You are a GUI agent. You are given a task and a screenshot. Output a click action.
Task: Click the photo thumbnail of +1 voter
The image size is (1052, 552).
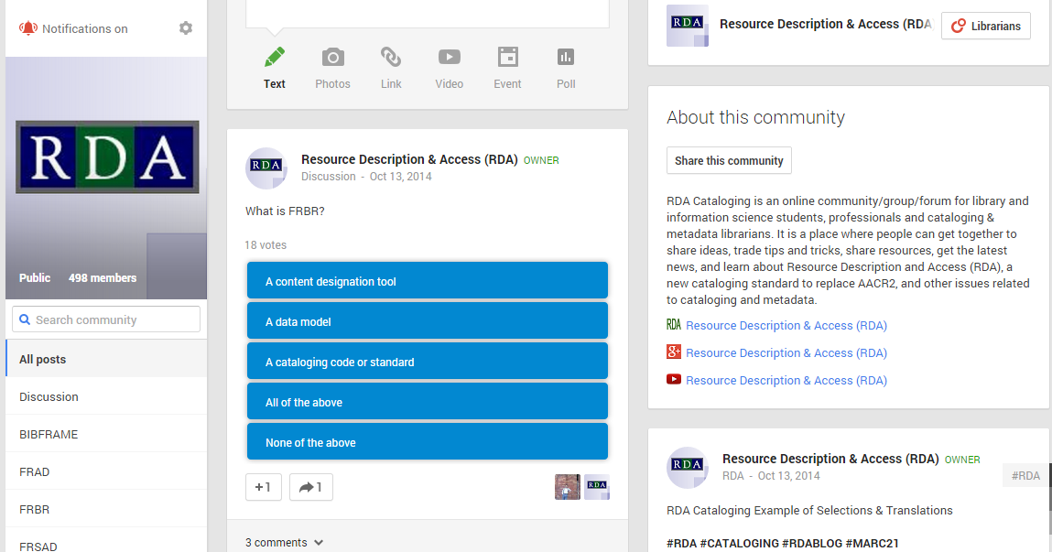click(568, 487)
